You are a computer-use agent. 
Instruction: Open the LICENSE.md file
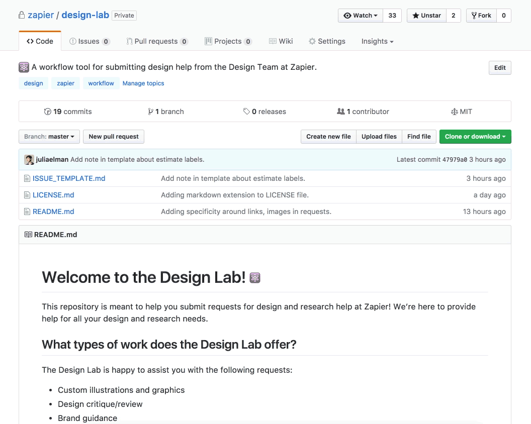[x=53, y=195]
